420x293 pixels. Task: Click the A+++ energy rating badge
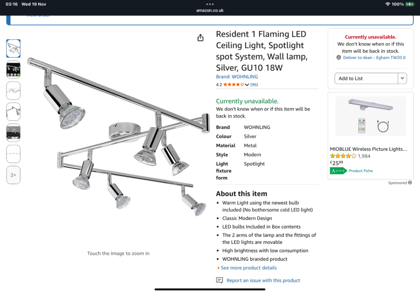(339, 171)
